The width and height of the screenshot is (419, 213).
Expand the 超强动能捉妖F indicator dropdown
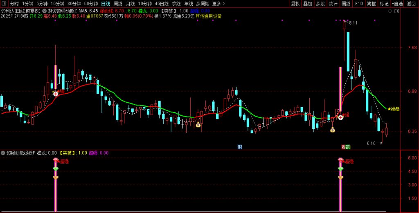pyautogui.click(x=3, y=153)
